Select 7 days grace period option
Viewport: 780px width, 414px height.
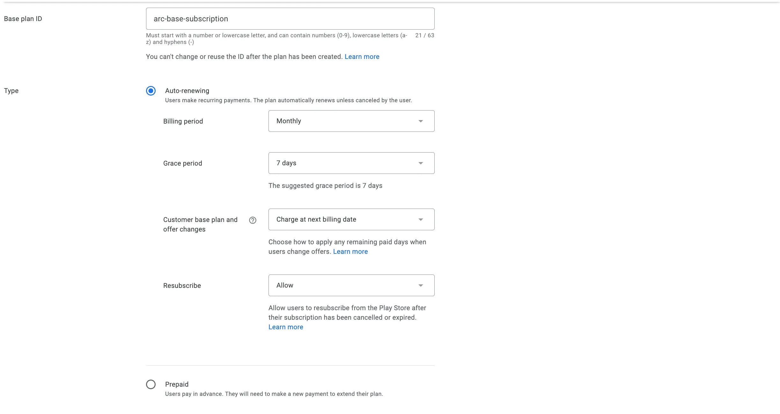point(351,163)
